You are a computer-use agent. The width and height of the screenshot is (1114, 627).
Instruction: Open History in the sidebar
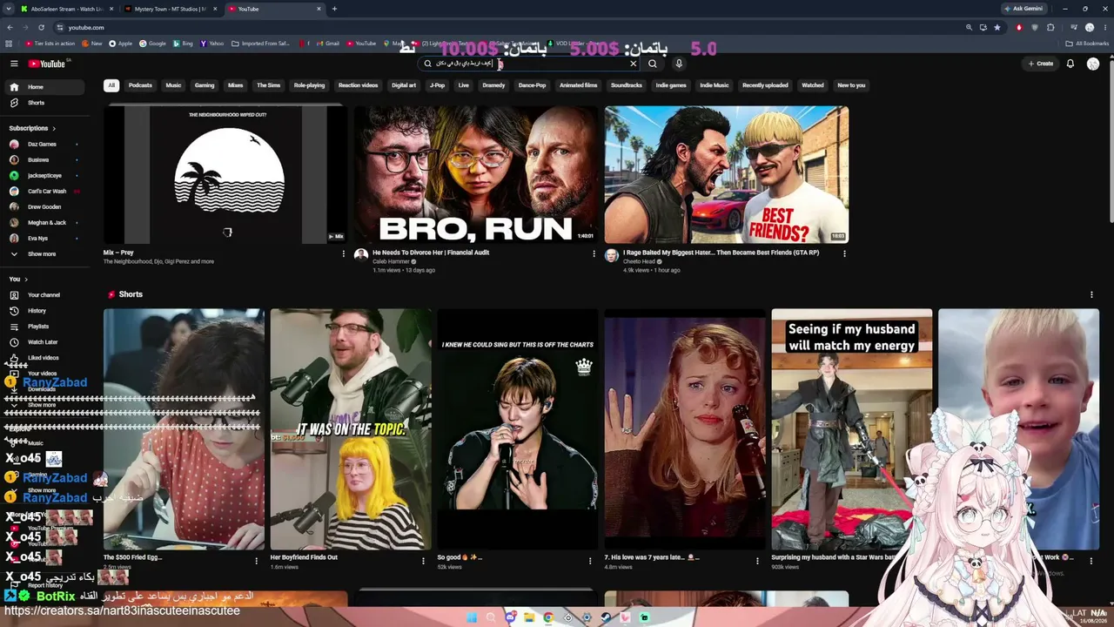pyautogui.click(x=45, y=311)
